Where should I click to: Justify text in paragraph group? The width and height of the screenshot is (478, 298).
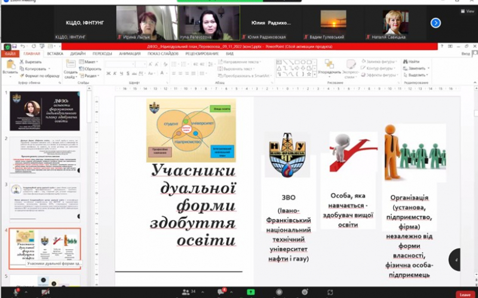tap(193, 73)
